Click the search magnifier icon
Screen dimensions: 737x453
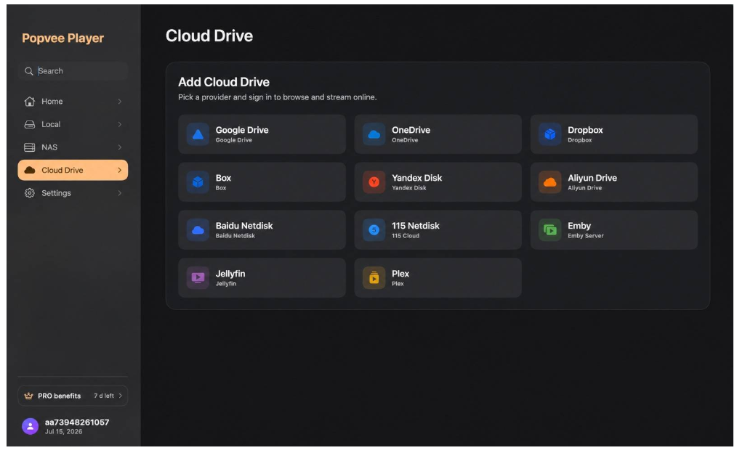(x=28, y=71)
